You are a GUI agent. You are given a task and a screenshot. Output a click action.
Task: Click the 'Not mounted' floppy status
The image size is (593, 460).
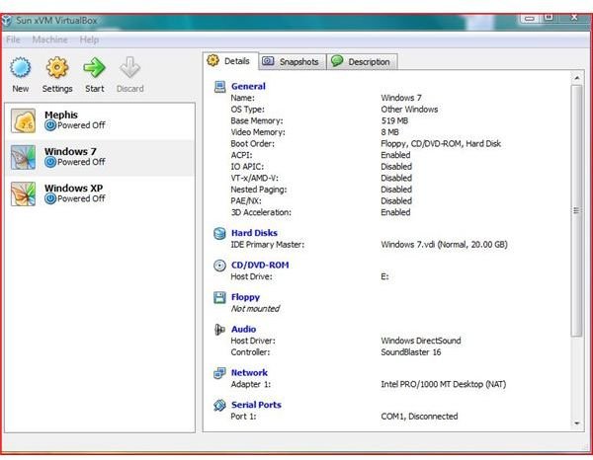click(255, 309)
